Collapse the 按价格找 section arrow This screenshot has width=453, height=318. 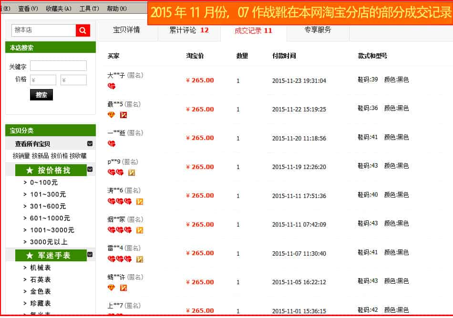[90, 169]
